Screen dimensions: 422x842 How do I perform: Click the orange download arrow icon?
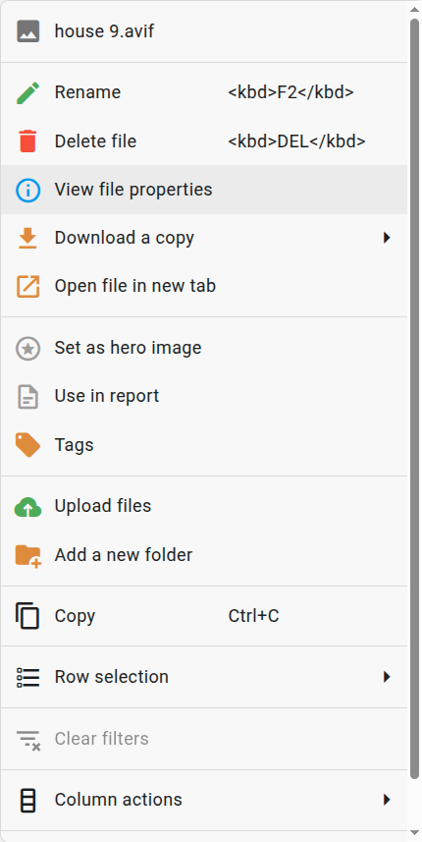[x=27, y=238]
